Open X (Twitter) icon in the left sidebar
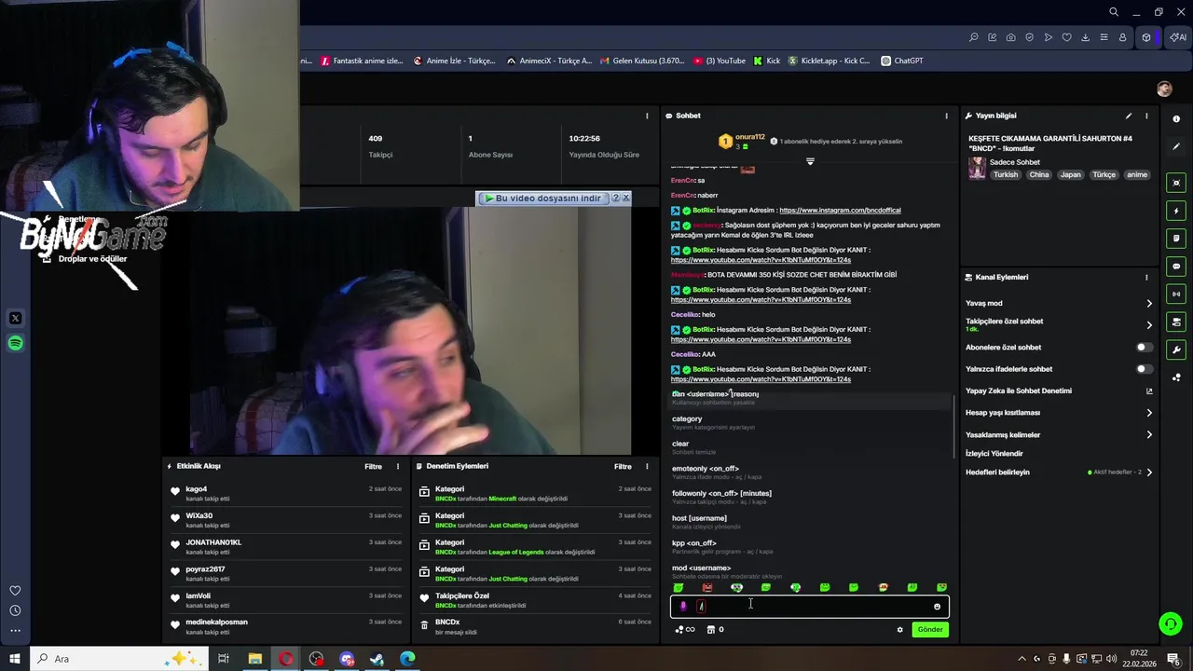Viewport: 1193px width, 671px height. tap(15, 319)
